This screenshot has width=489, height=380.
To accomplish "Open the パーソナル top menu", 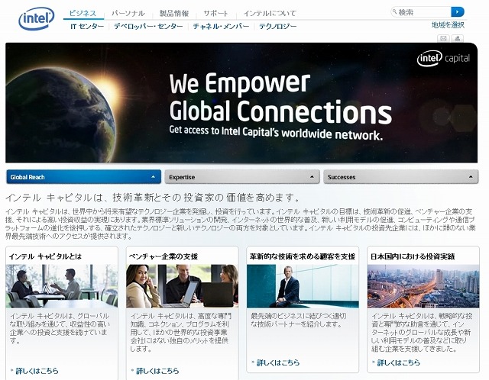I will [x=128, y=14].
